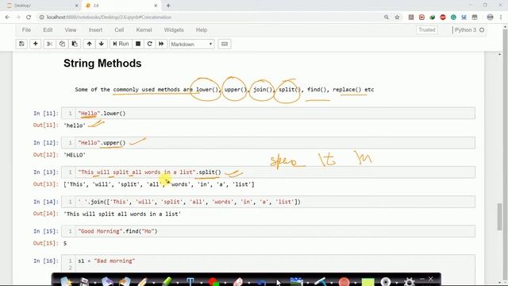The width and height of the screenshot is (508, 286).
Task: Open the Edit menu
Action: tap(48, 30)
